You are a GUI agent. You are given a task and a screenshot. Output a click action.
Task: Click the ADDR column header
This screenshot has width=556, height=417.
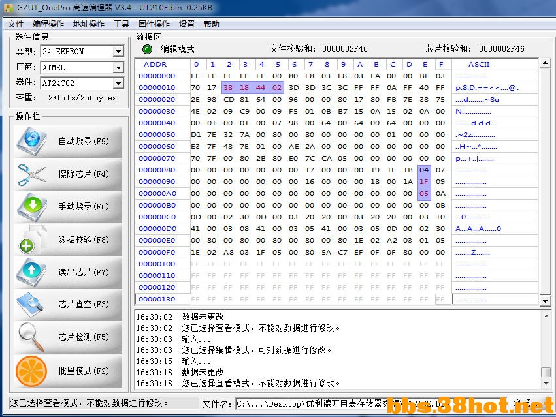click(x=155, y=65)
